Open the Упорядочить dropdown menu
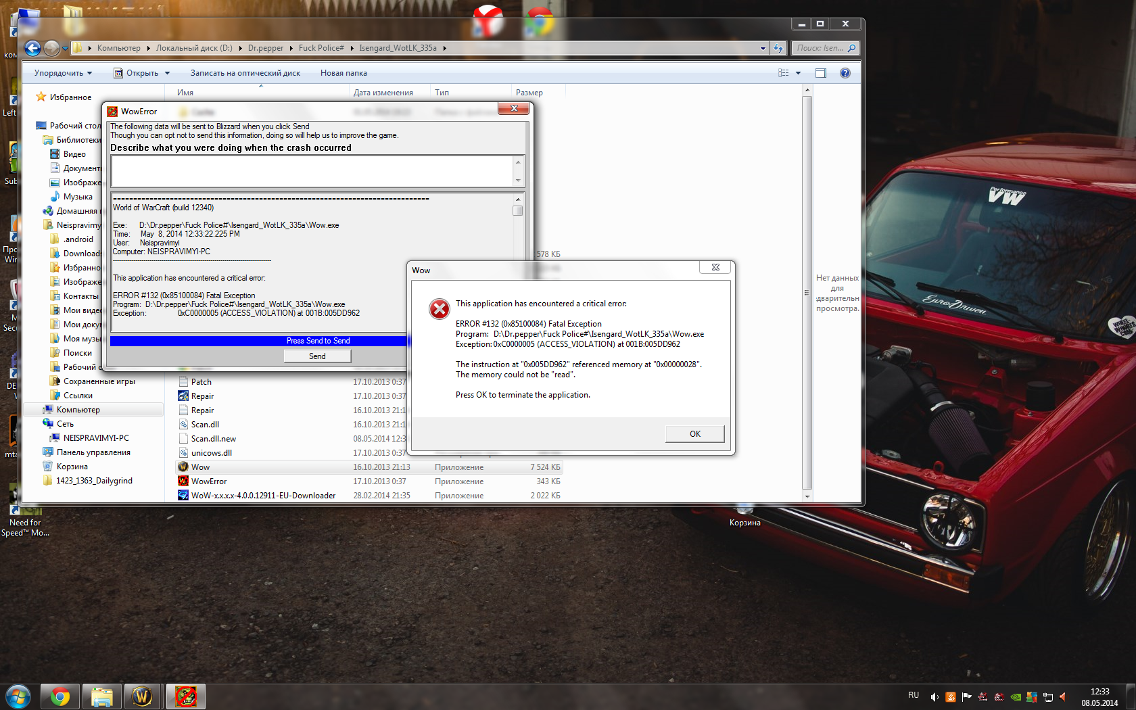 63,73
